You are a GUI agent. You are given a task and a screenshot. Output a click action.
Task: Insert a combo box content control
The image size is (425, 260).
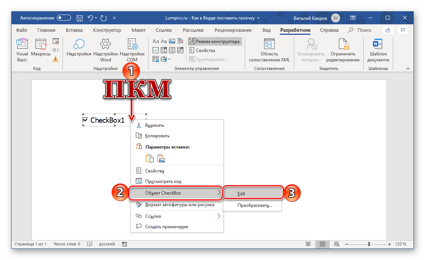164,50
